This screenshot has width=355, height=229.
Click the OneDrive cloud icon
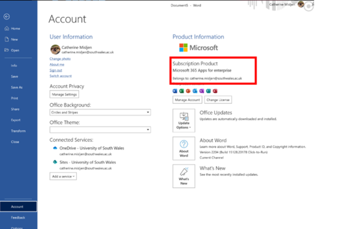(x=55, y=148)
